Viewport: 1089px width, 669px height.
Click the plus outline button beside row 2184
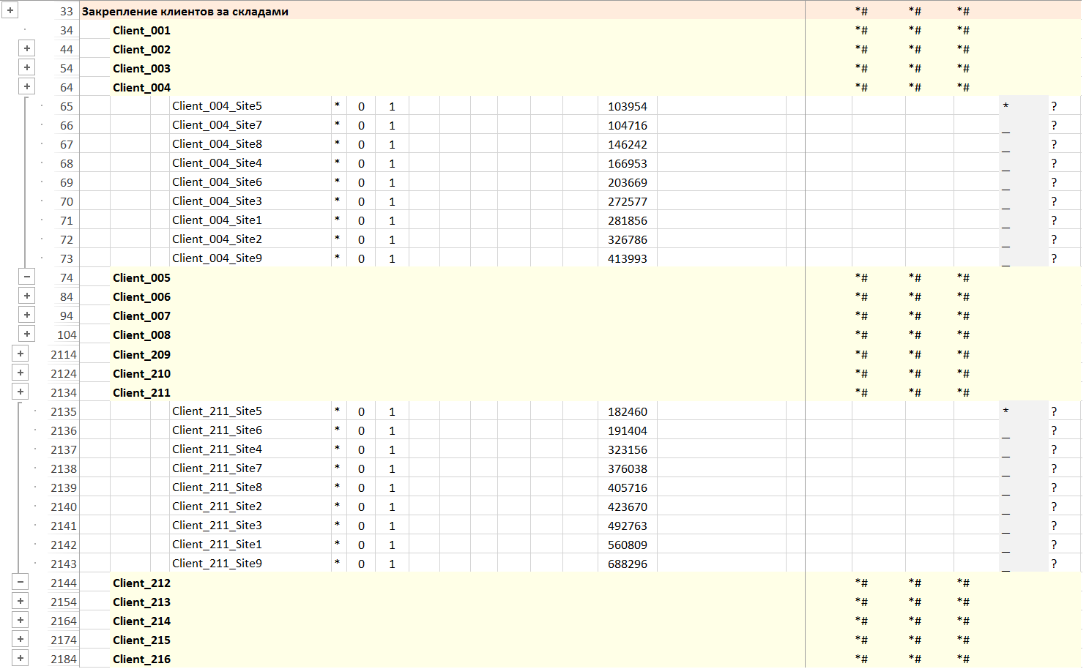tap(21, 658)
